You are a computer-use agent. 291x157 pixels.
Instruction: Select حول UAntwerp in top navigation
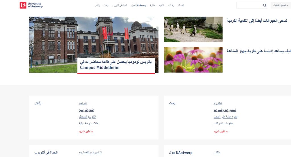point(139,5)
